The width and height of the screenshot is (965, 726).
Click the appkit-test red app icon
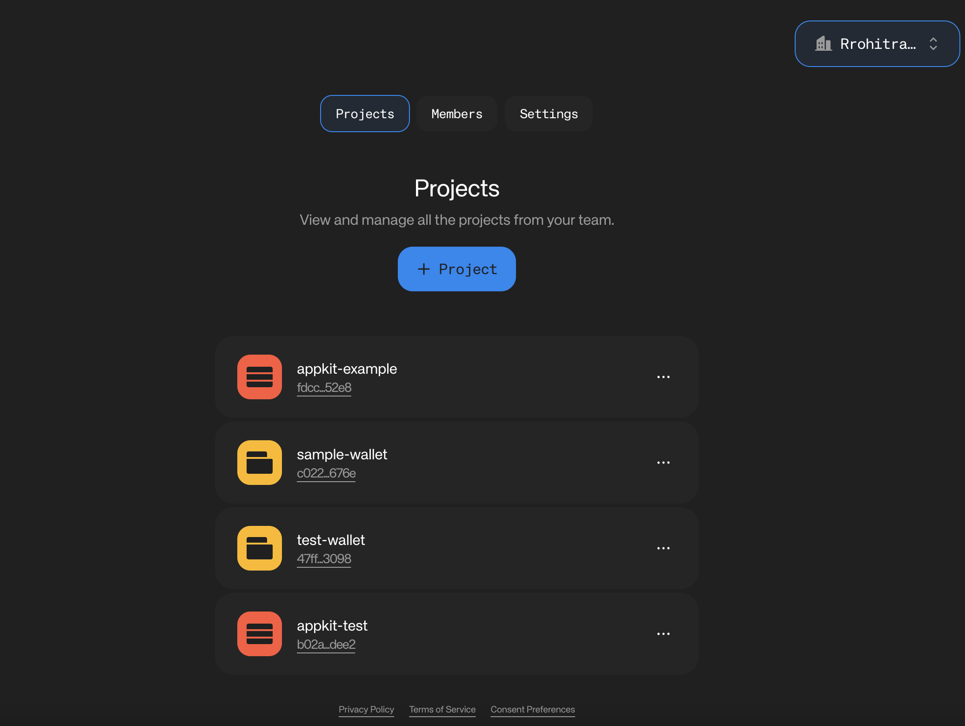(x=260, y=634)
